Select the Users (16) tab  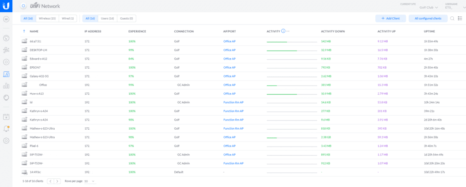pyautogui.click(x=106, y=18)
